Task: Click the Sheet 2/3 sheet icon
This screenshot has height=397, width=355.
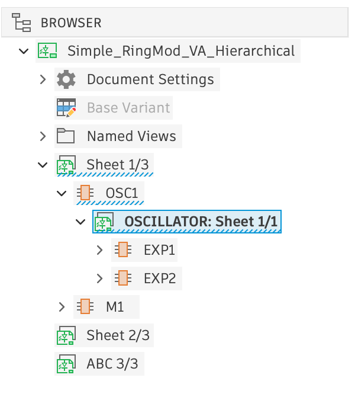Action: tap(66, 335)
